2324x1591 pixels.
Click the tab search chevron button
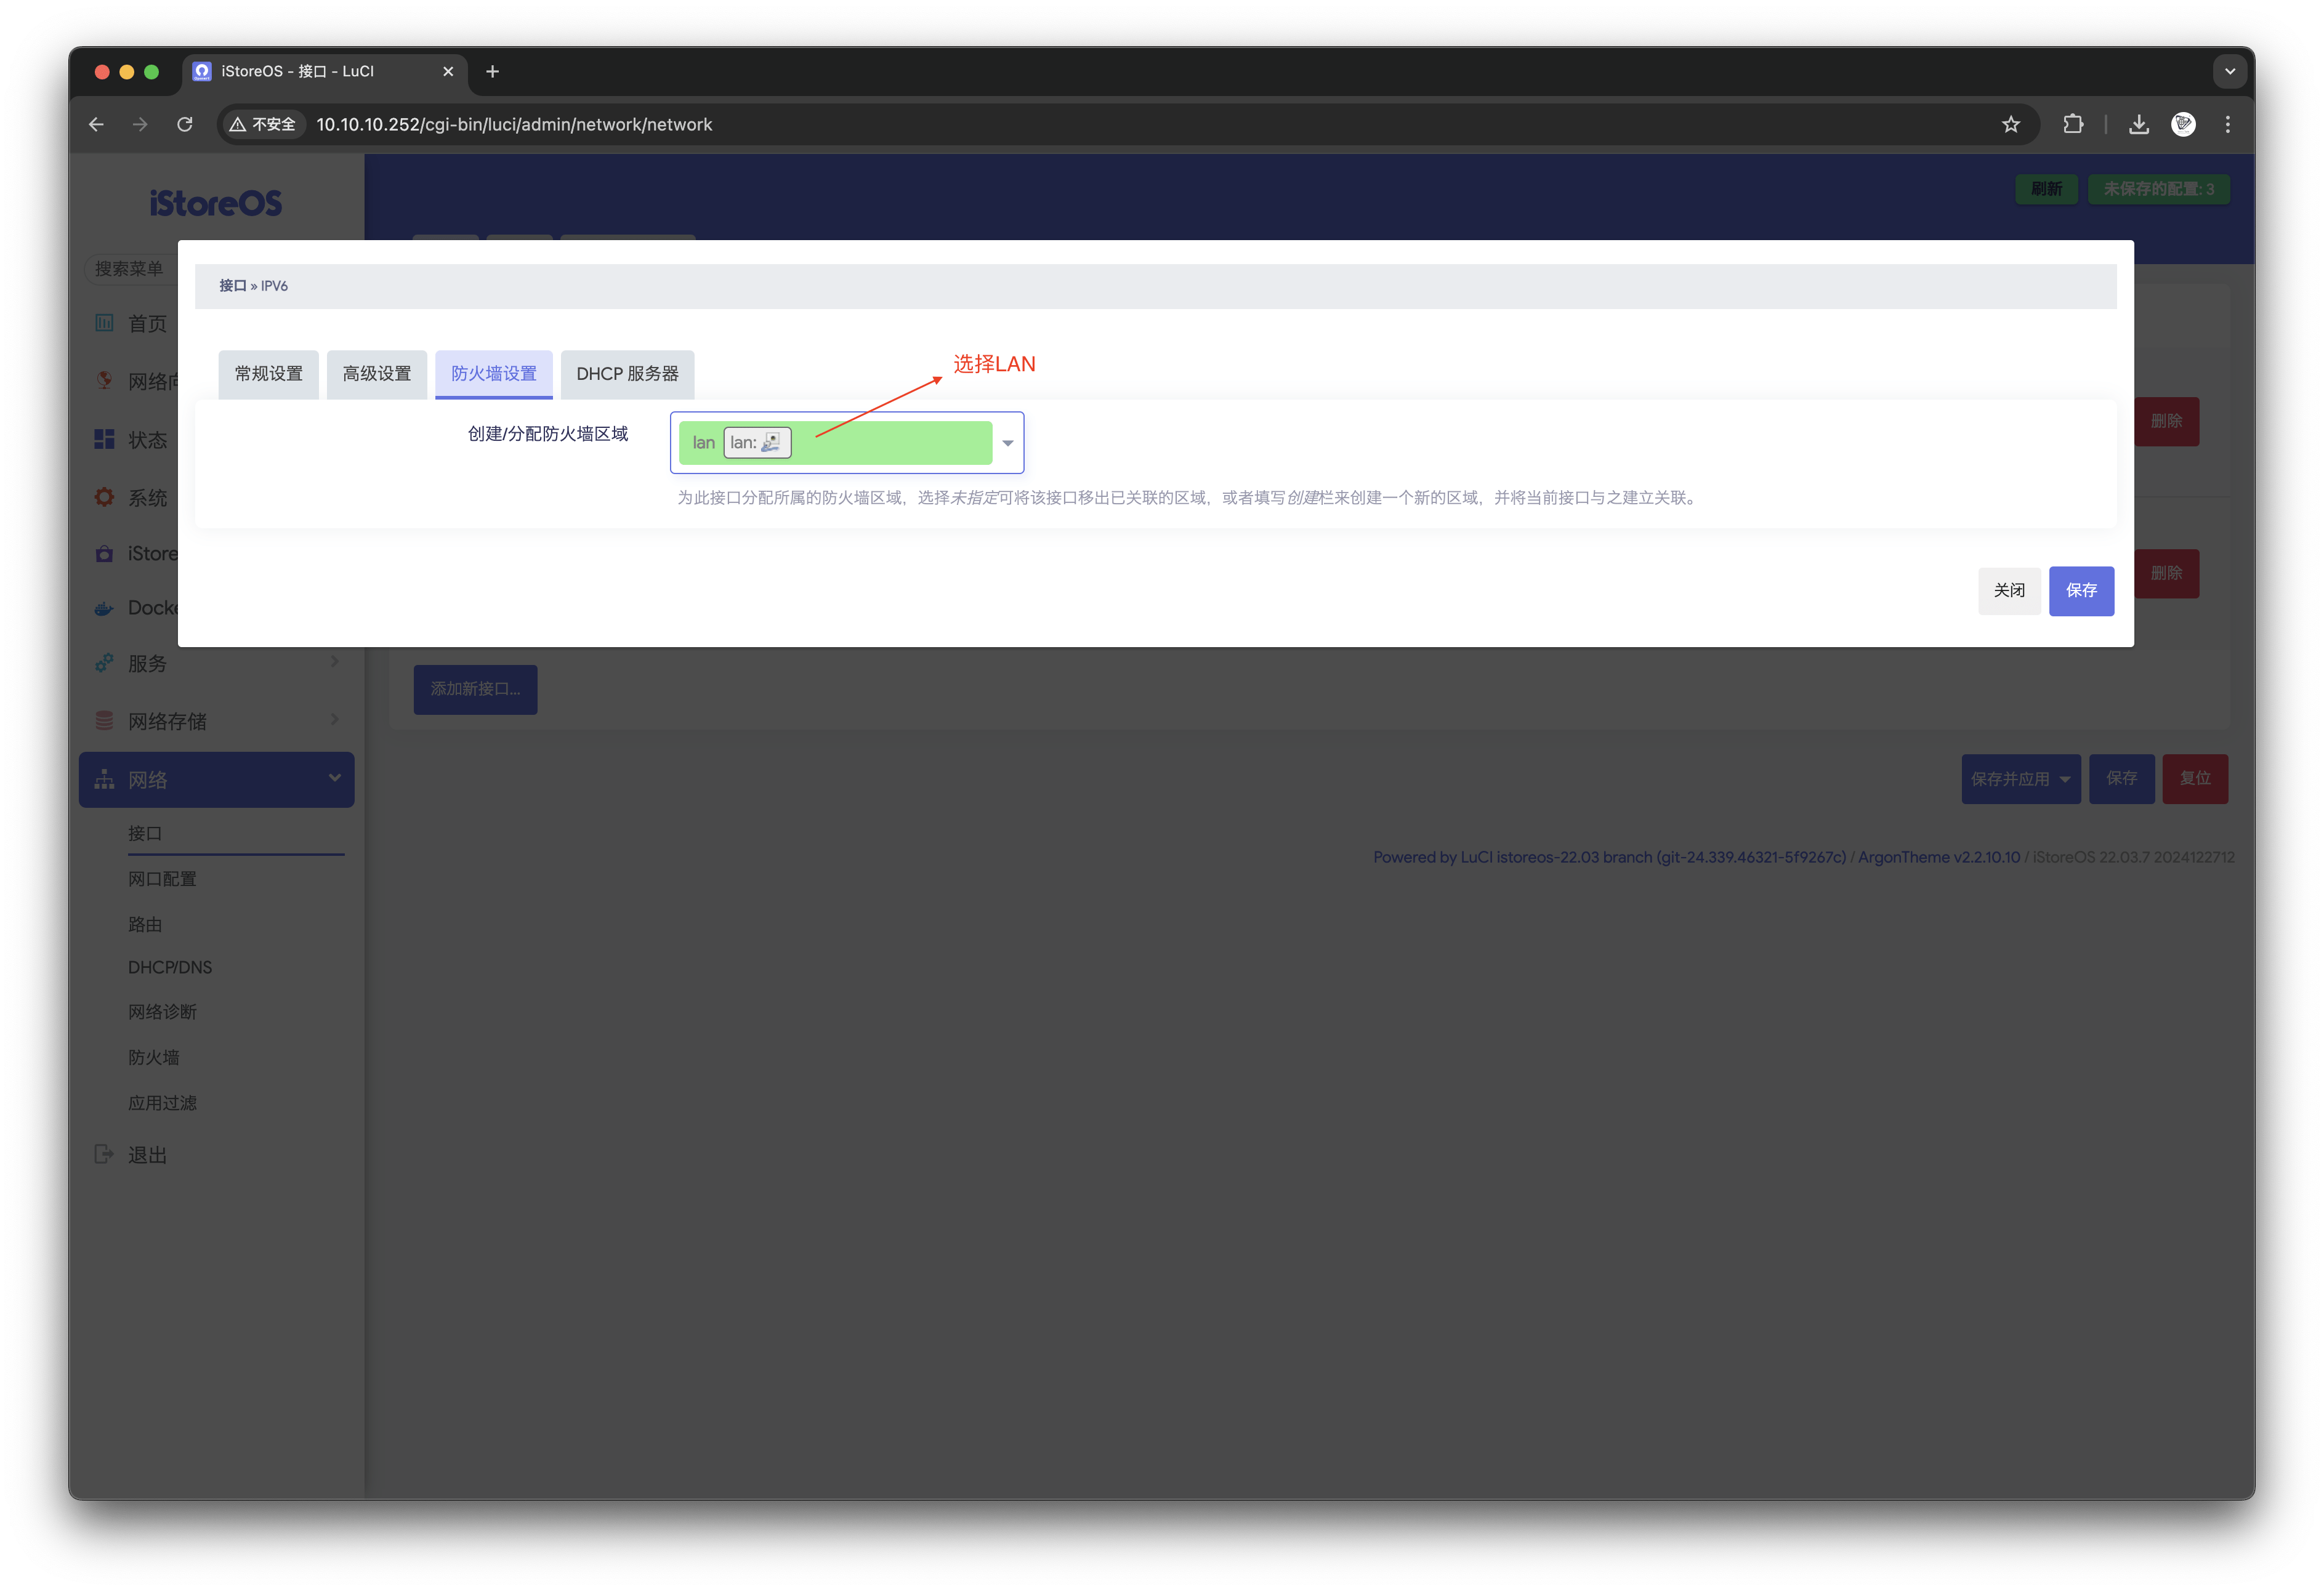point(2229,72)
